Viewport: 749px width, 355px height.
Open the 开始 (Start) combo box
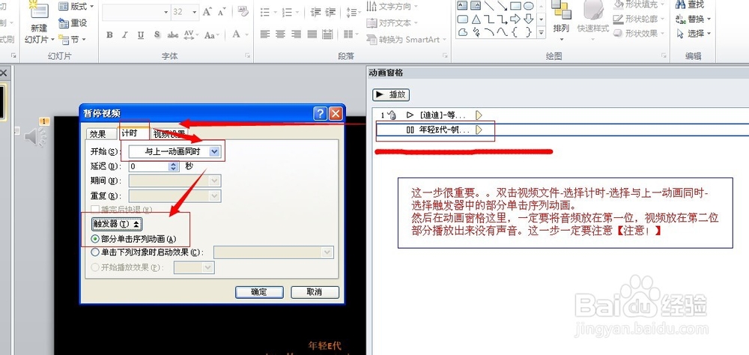pyautogui.click(x=175, y=152)
